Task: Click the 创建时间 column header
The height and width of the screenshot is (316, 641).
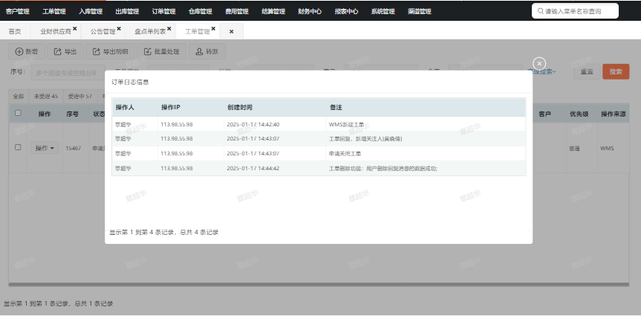Action: click(240, 107)
